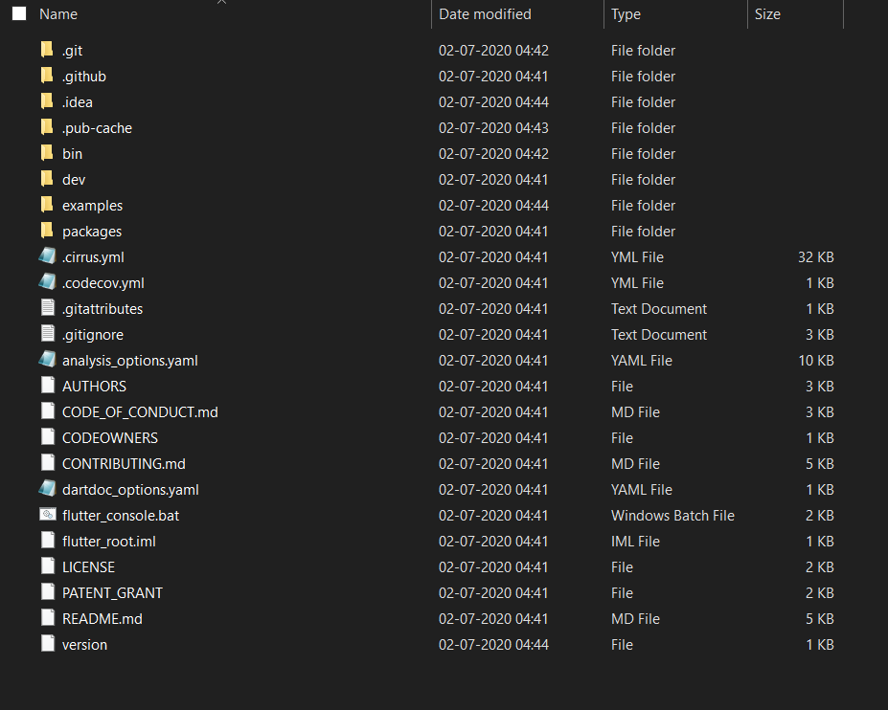Select the .git folder name
Screen dimensions: 888x710
point(72,51)
